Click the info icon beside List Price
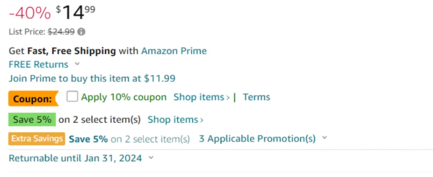This screenshot has width=433, height=177. [x=82, y=31]
